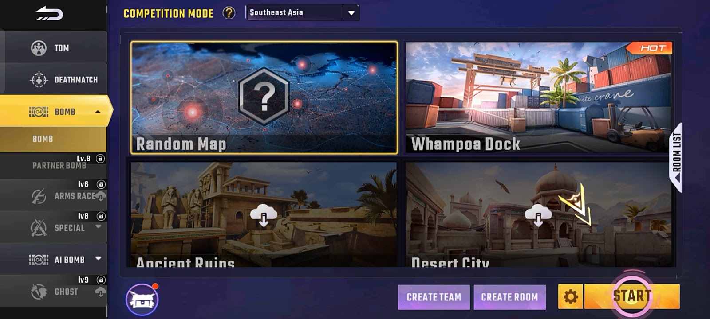Expand the Special mode arrow
This screenshot has height=319, width=710.
click(x=98, y=226)
